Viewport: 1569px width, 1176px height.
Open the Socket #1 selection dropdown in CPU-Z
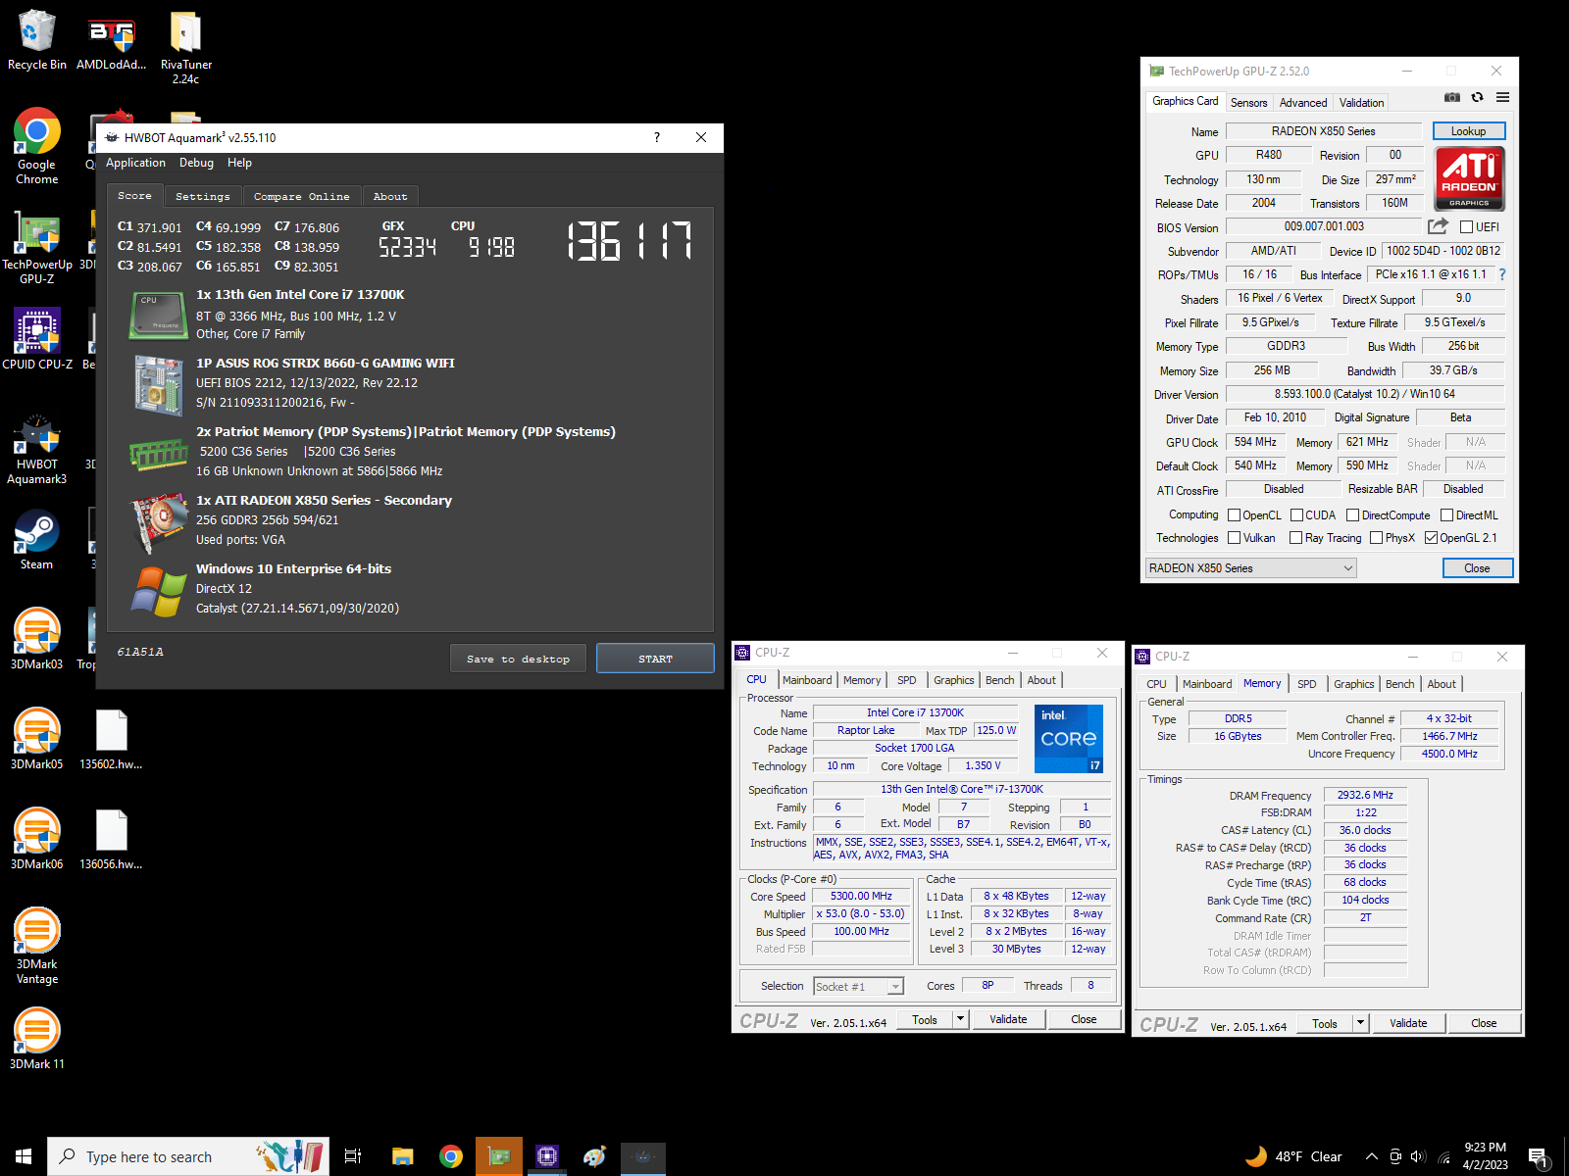[x=859, y=987]
